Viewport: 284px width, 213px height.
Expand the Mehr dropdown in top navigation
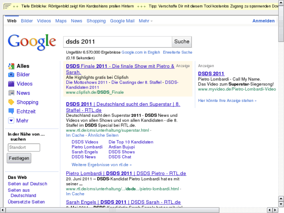[146, 21]
